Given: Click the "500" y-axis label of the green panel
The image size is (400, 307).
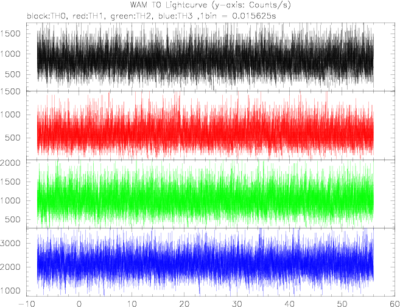Looking at the screenshot, I should tap(14, 220).
